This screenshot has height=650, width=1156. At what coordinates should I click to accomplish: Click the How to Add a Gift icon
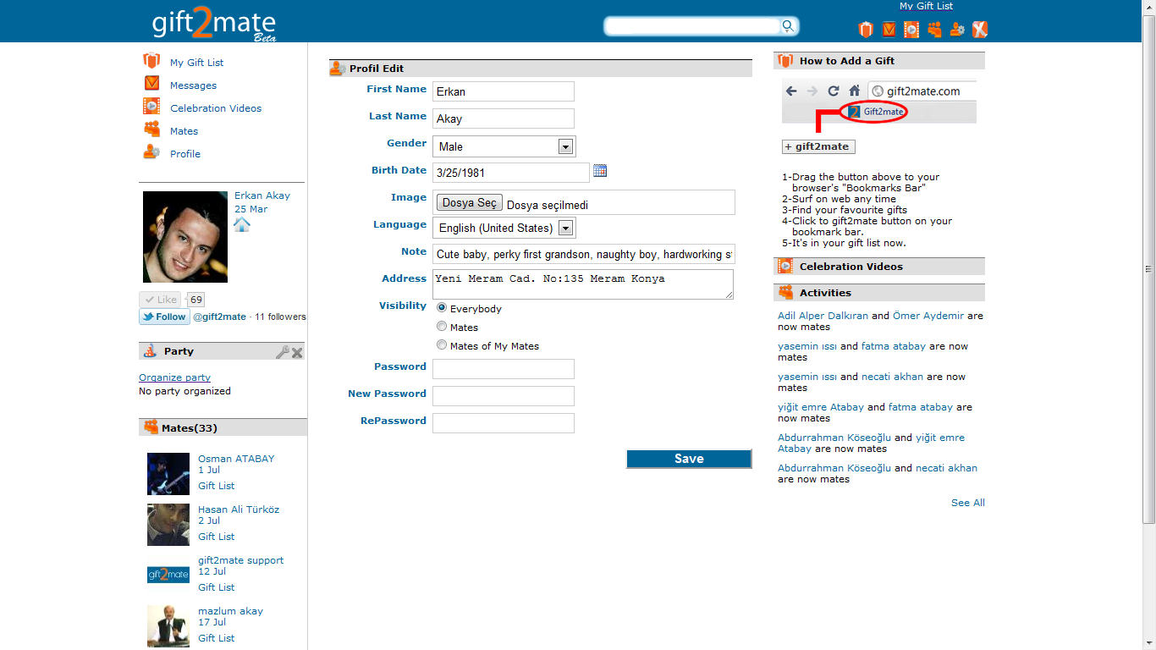[786, 61]
